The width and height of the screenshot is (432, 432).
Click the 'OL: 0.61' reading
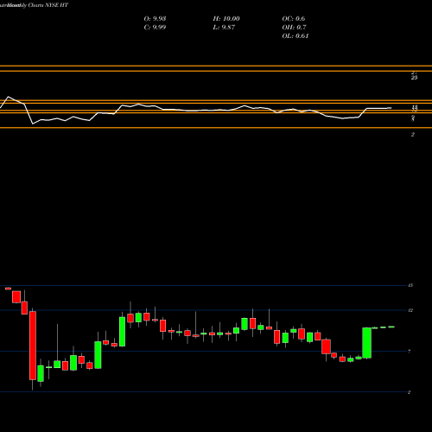pyautogui.click(x=295, y=35)
